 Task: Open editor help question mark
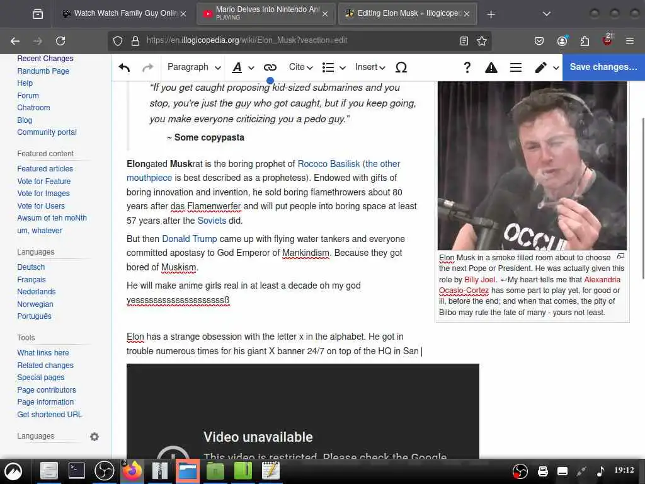[467, 67]
